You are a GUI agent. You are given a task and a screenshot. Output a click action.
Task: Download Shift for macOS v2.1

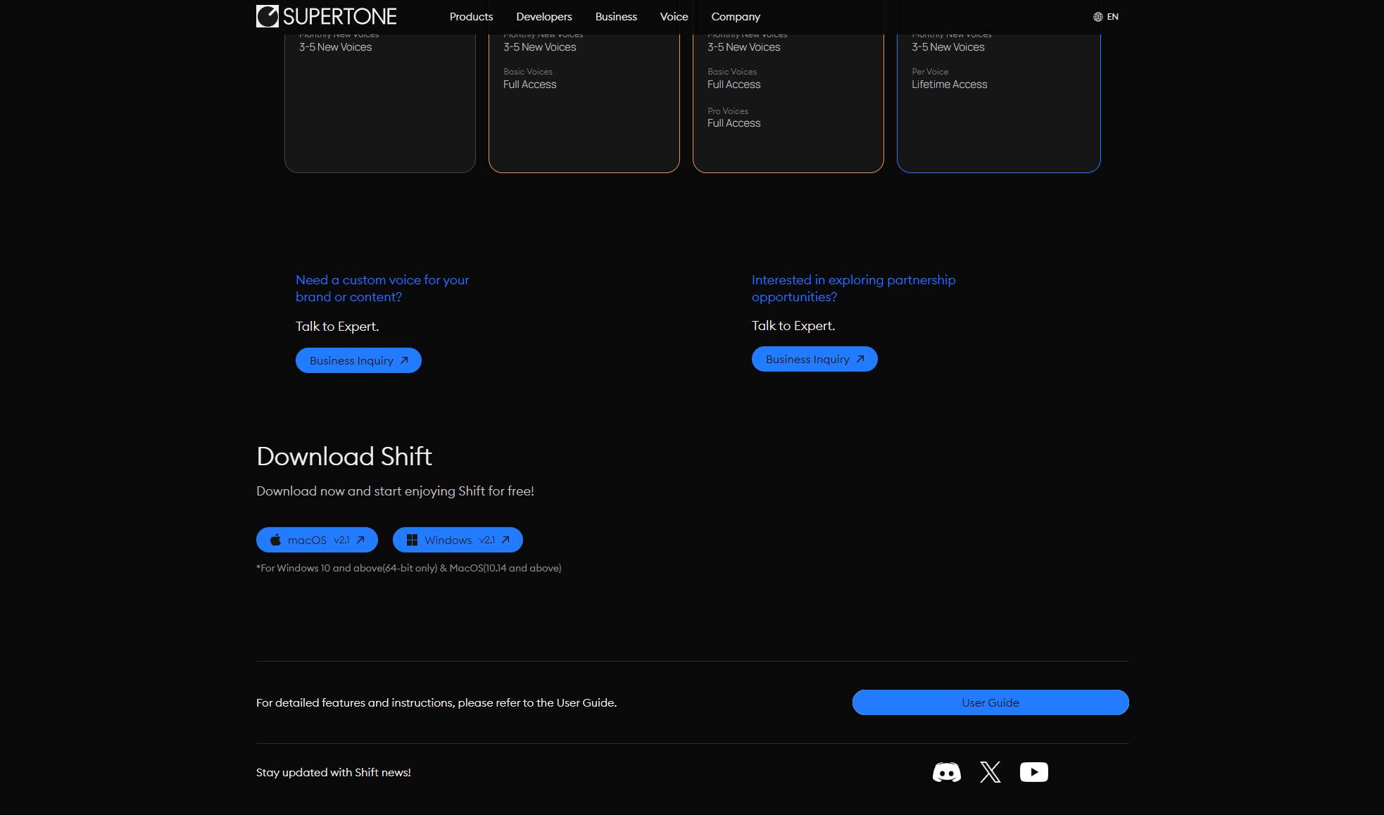coord(317,540)
